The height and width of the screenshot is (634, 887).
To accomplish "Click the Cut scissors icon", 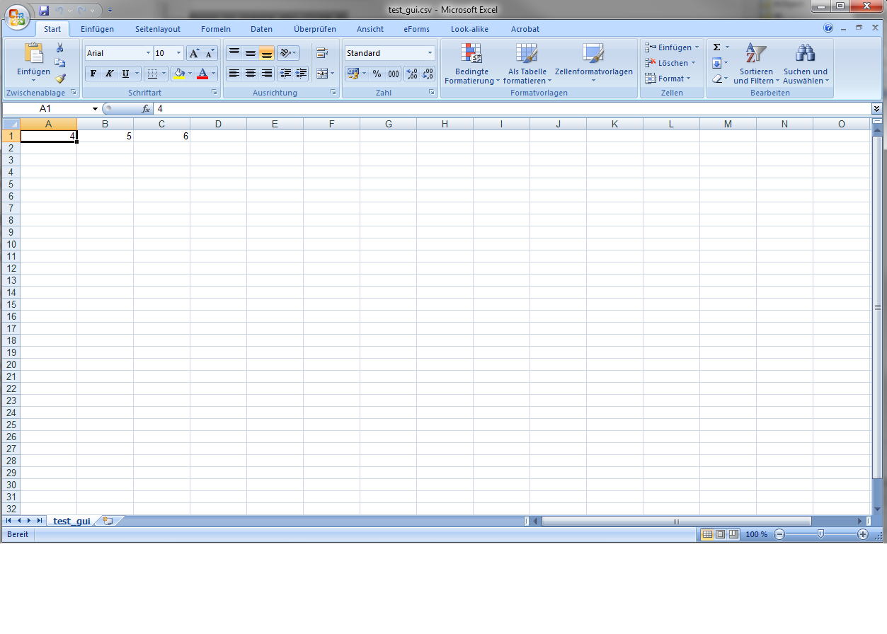I will pyautogui.click(x=60, y=47).
